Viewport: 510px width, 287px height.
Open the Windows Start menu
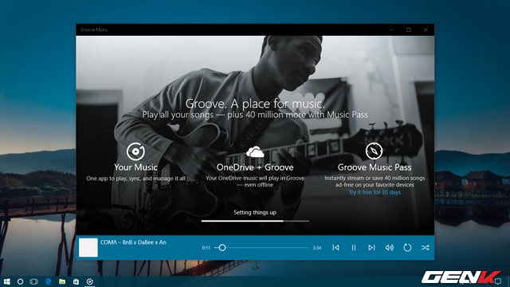coord(6,281)
